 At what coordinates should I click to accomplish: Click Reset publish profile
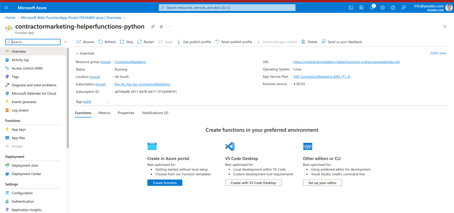[234, 42]
